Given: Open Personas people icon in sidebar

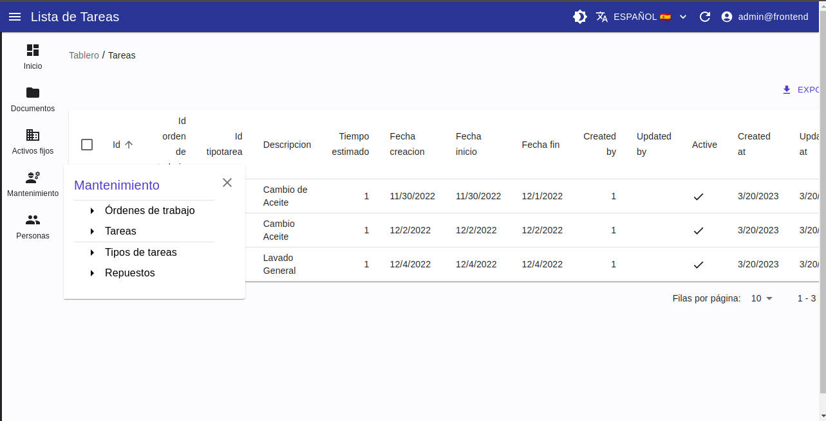Looking at the screenshot, I should point(33,220).
